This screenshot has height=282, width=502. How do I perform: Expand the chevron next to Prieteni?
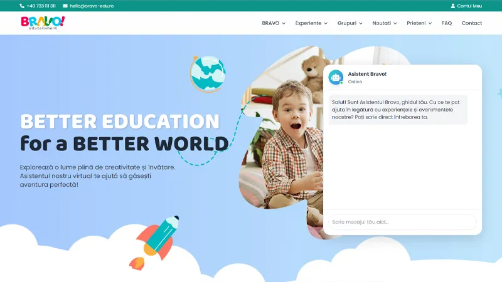[x=430, y=23]
